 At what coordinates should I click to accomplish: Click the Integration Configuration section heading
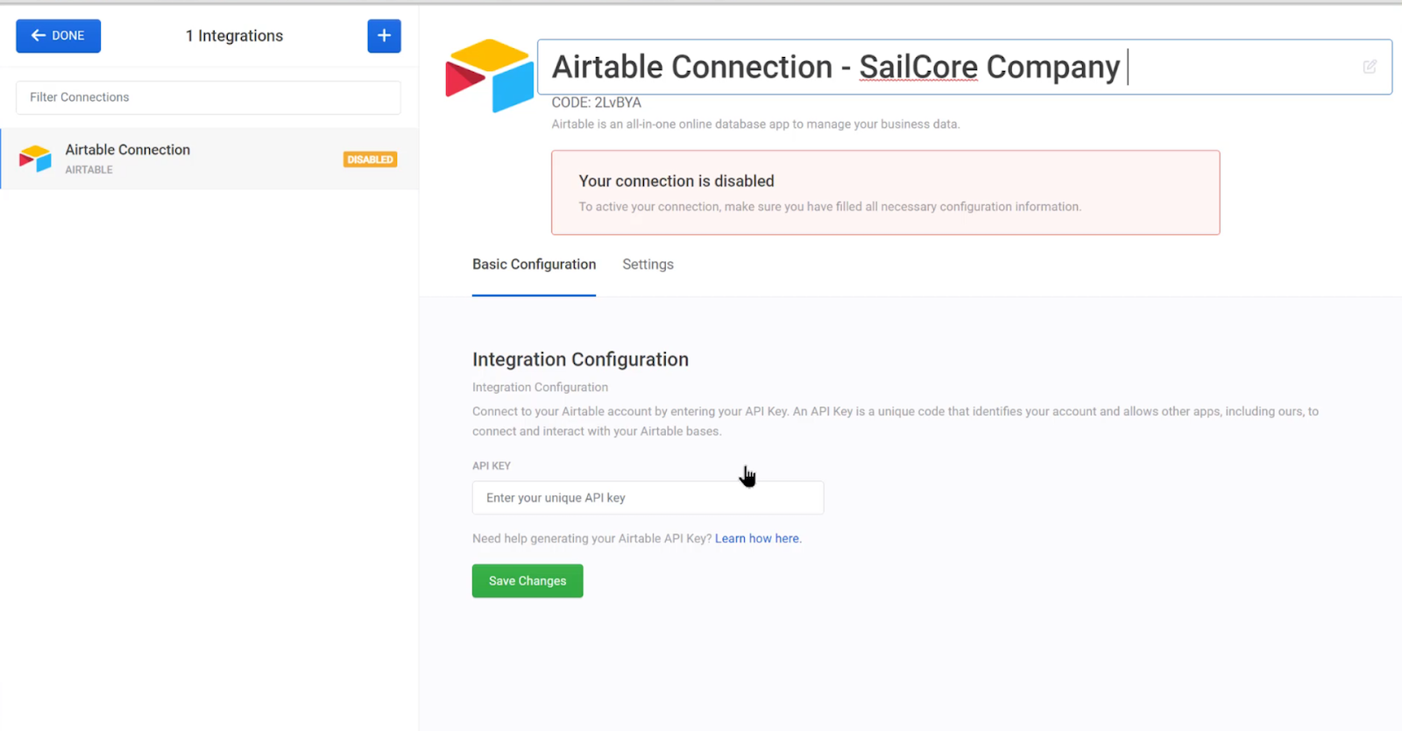[x=580, y=359]
